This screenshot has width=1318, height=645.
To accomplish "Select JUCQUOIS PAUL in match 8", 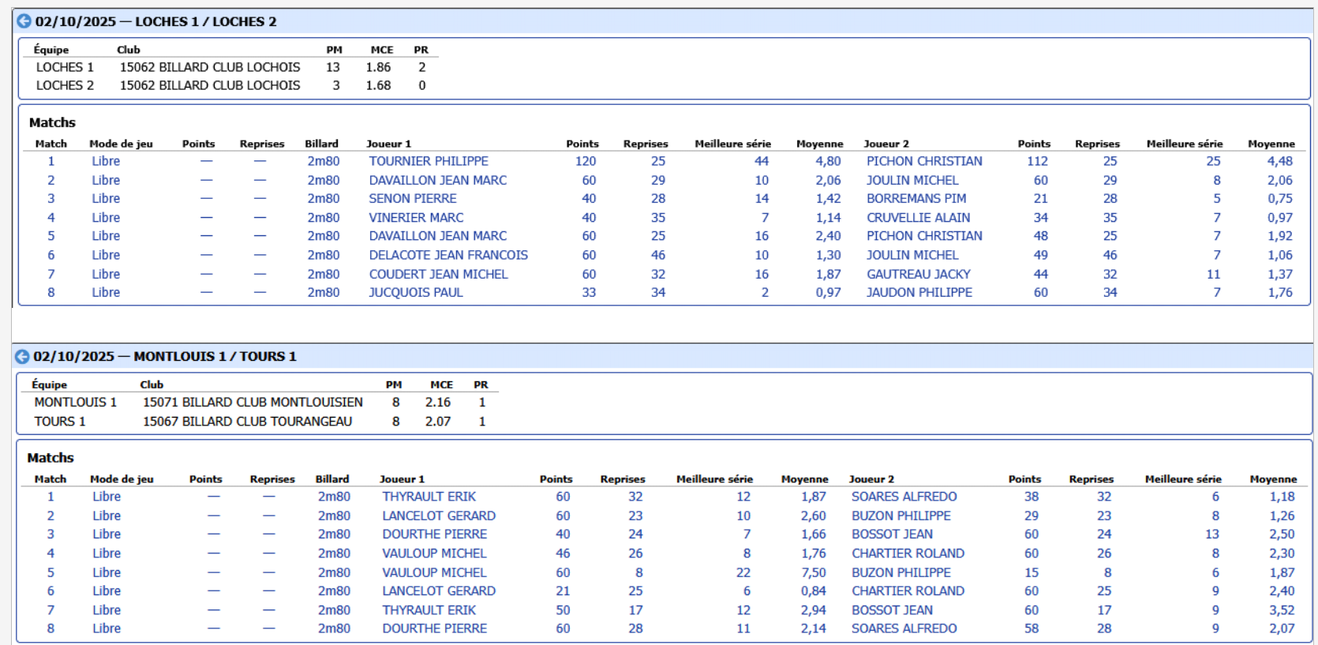I will click(x=415, y=292).
